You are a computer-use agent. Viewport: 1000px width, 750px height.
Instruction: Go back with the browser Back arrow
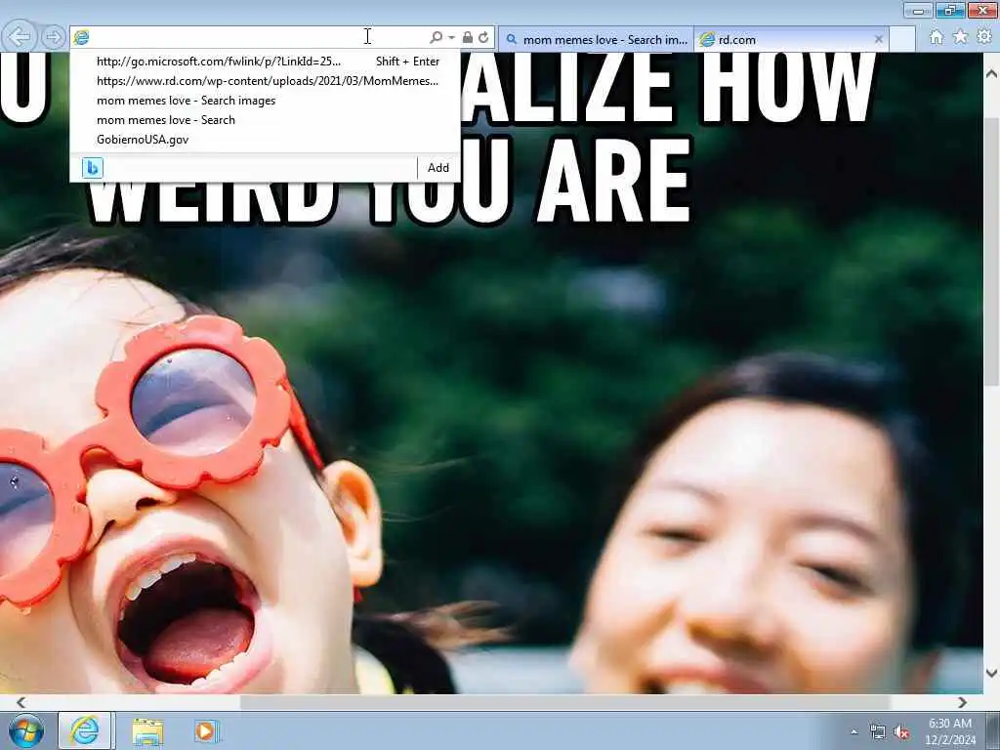20,37
